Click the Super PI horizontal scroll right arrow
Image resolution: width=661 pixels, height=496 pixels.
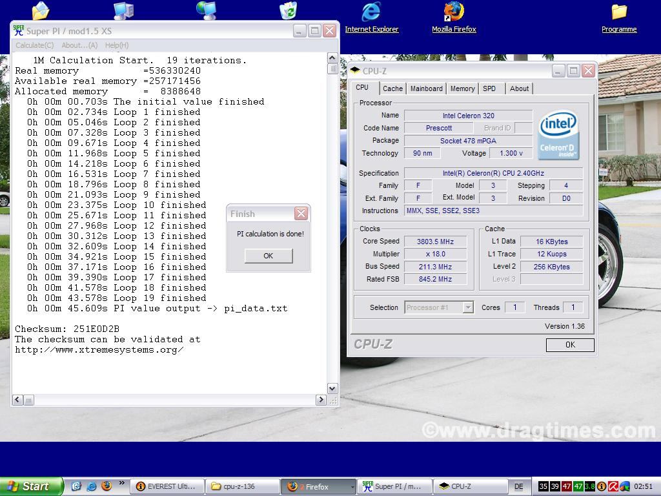(x=321, y=399)
